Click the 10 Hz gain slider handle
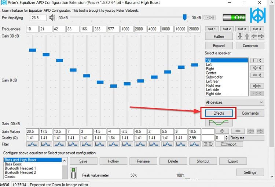Viewport: 275px width, 187px height. [x=32, y=50]
